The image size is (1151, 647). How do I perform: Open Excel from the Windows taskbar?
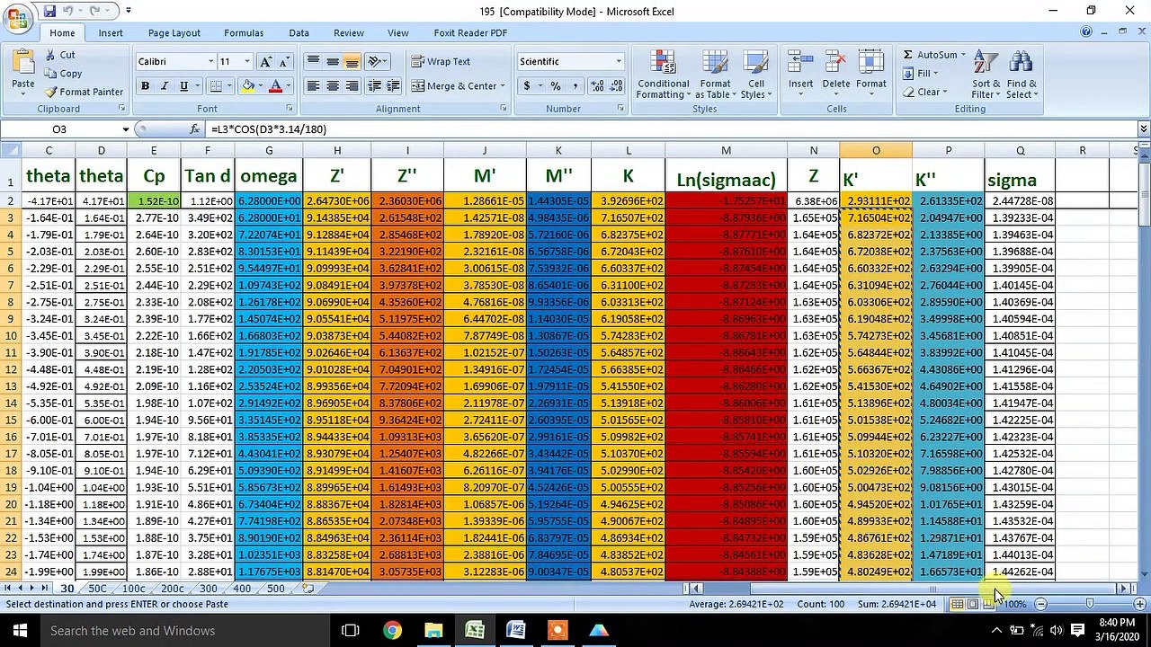click(x=475, y=630)
